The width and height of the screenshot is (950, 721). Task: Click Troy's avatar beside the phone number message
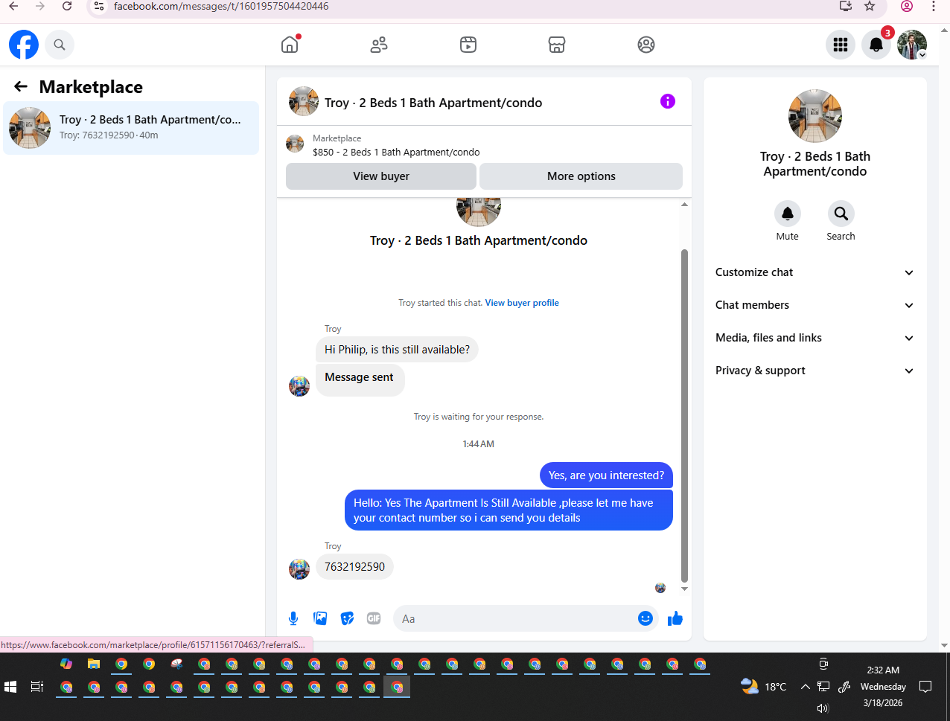tap(299, 569)
